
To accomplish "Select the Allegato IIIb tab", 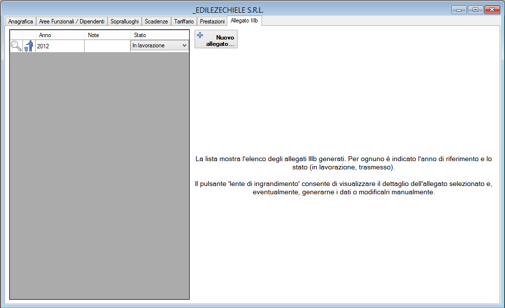I will [244, 21].
